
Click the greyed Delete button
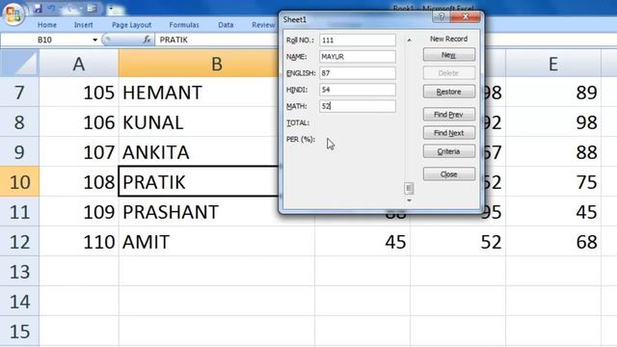[449, 73]
